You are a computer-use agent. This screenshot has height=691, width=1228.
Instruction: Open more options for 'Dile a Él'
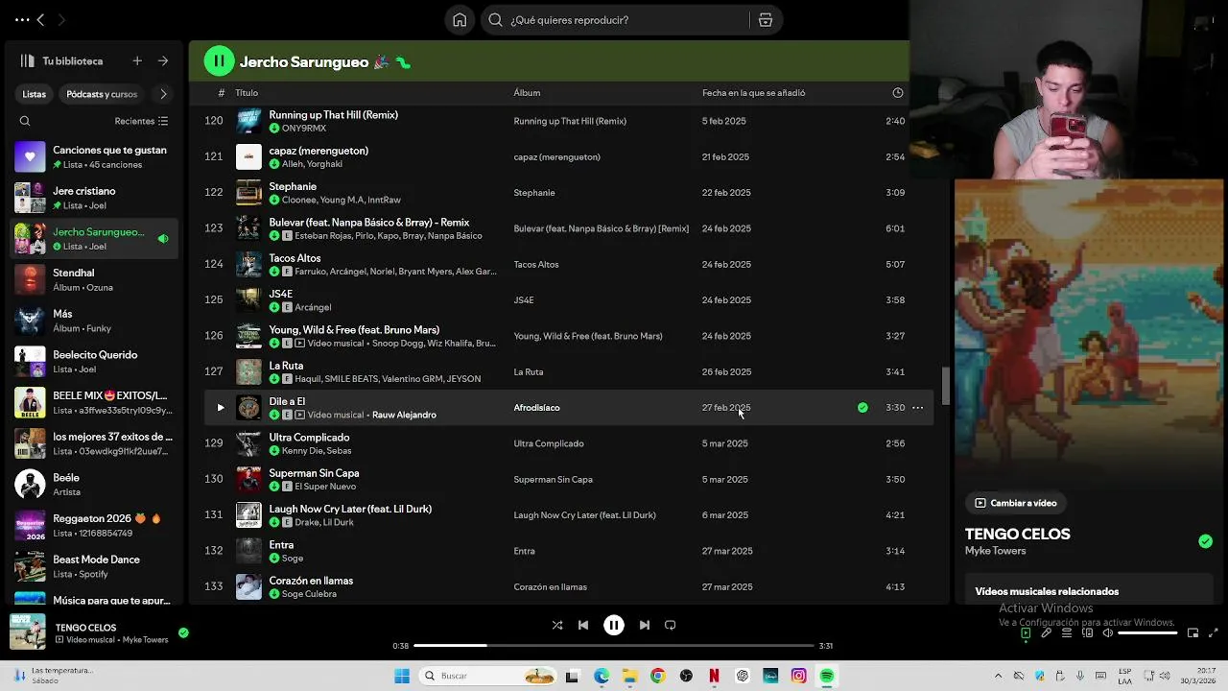coord(917,408)
